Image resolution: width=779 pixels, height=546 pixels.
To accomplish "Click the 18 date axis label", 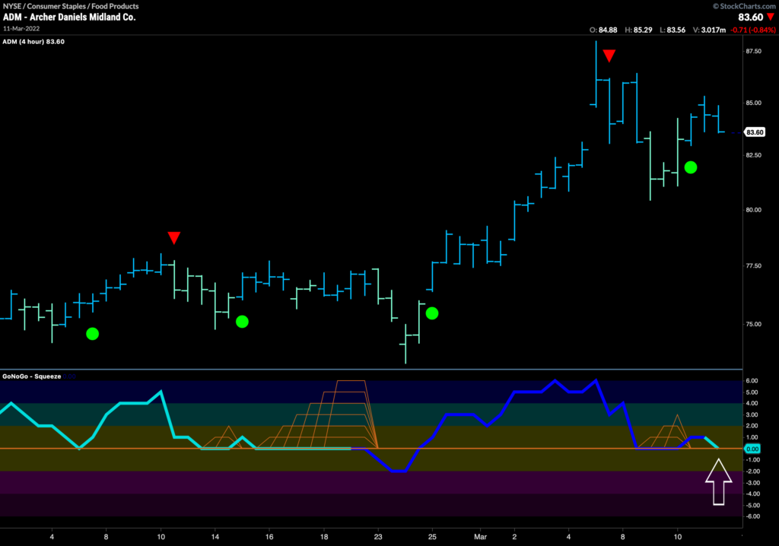I will coord(324,537).
